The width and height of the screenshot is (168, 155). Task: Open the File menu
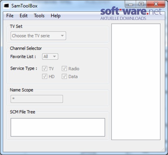click(x=10, y=16)
